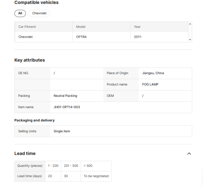Click the vehicles table scroll-down arrow
Screen dimensions: 203x187
point(190,40)
